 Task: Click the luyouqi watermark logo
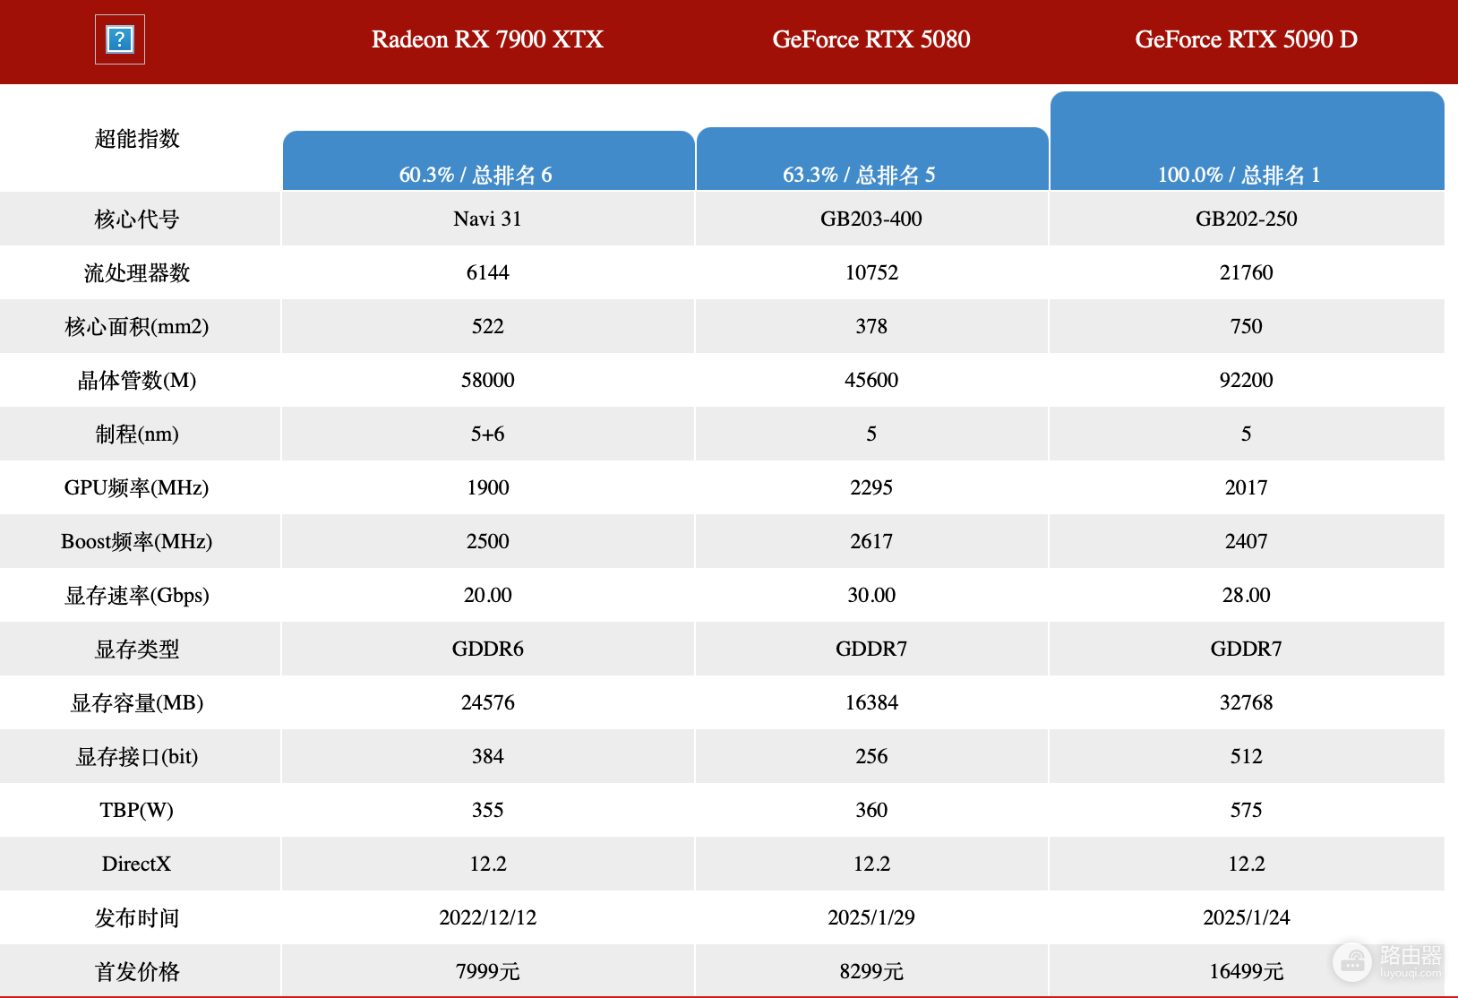click(1388, 961)
